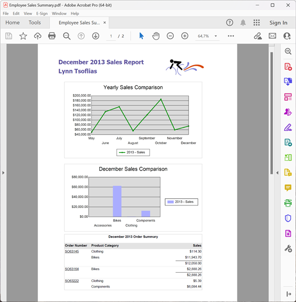296x302 pixels.
Task: Click the 64,7% zoom value field
Action: point(203,36)
